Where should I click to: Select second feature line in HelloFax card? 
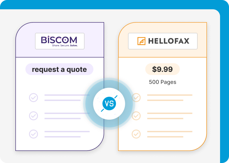tap(169, 116)
